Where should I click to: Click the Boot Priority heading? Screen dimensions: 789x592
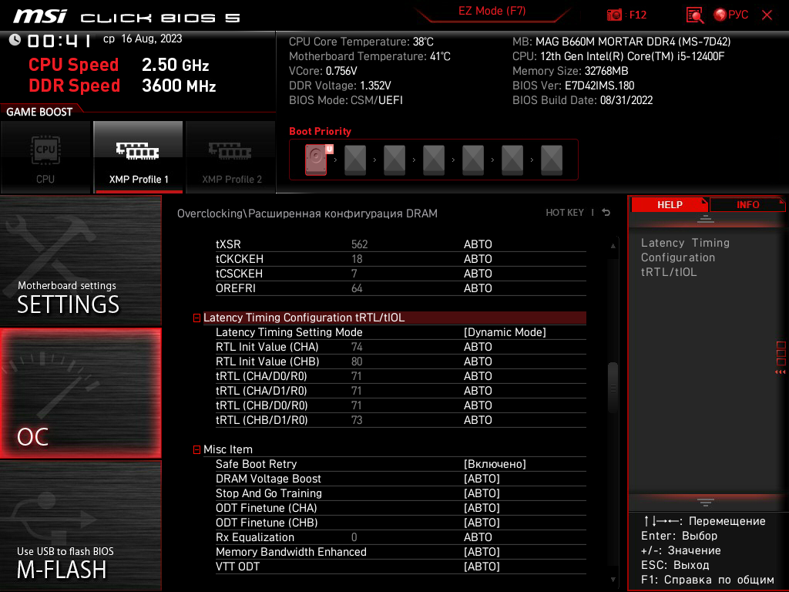click(320, 131)
